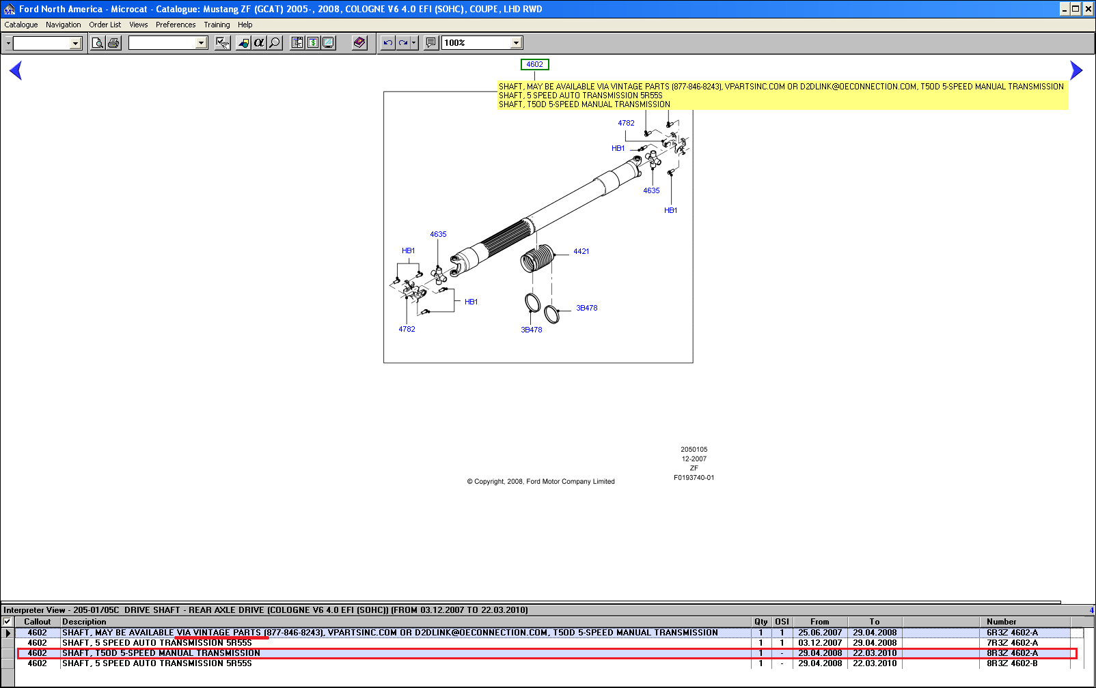1096x688 pixels.
Task: Click the To column header
Action: point(875,622)
